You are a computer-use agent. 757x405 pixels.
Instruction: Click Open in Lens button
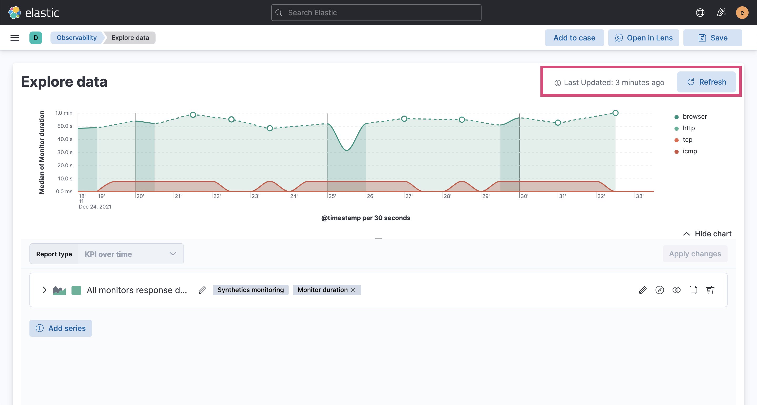tap(643, 38)
